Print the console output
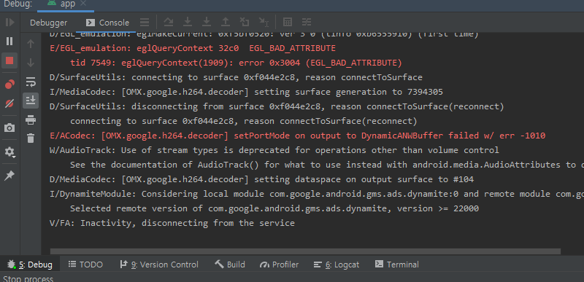The height and width of the screenshot is (282, 584). tap(31, 120)
